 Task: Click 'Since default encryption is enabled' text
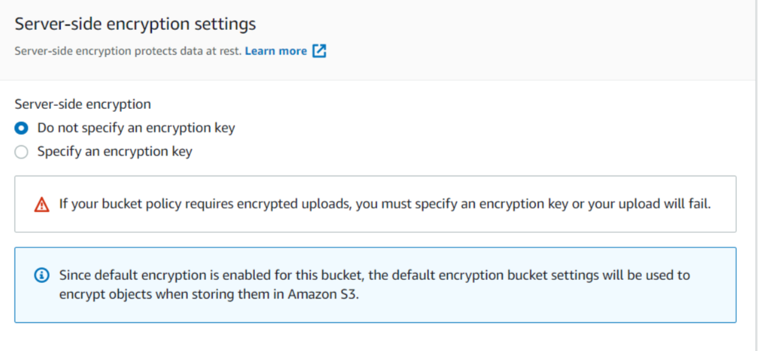point(158,275)
